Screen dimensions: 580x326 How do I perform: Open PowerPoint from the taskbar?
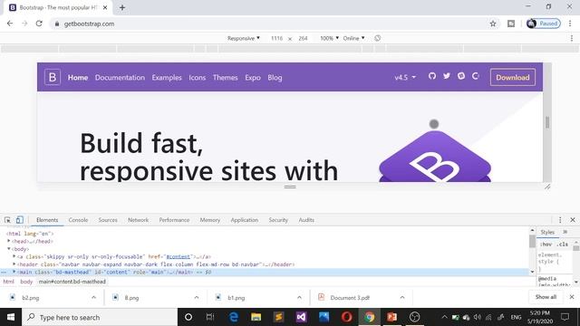[x=391, y=317]
